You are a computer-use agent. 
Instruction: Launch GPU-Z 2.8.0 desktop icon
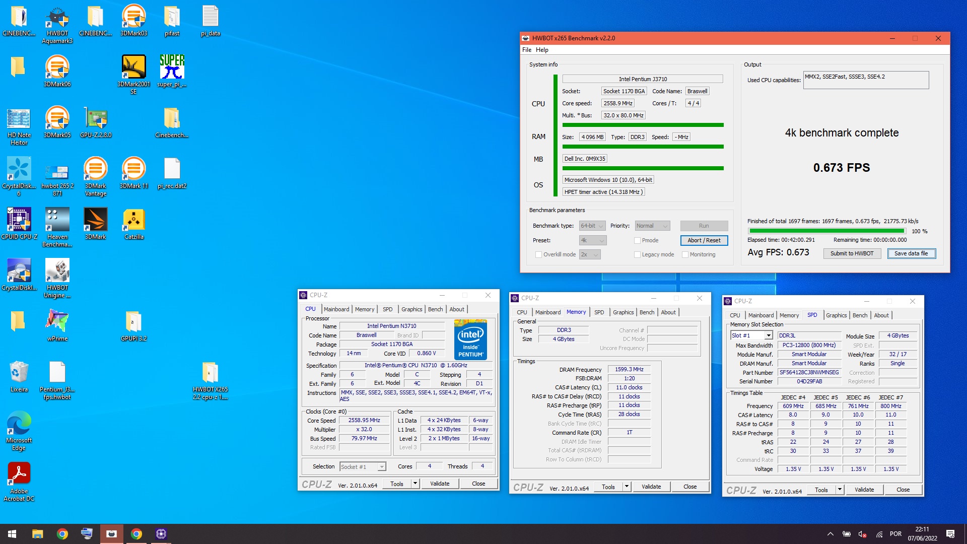point(95,122)
